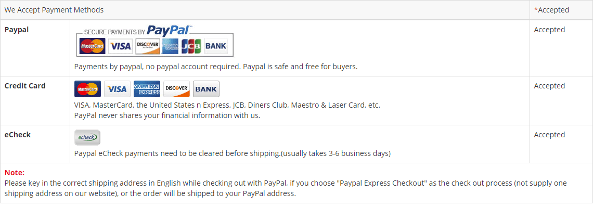Click the "Paypal" row heading
593x208 pixels.
pos(17,30)
